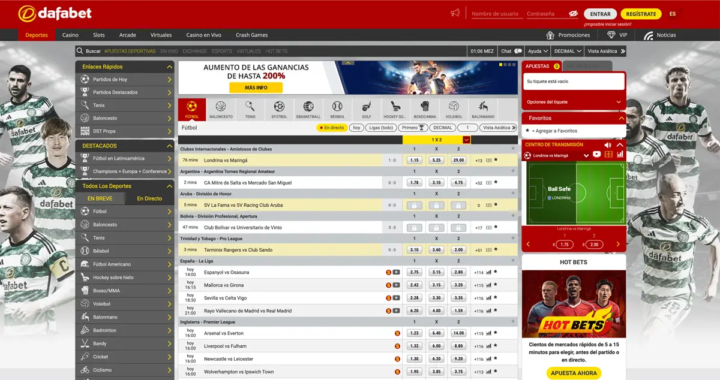Favorite CA Mitre de Salta match star
720x380 pixels.
coord(496,183)
